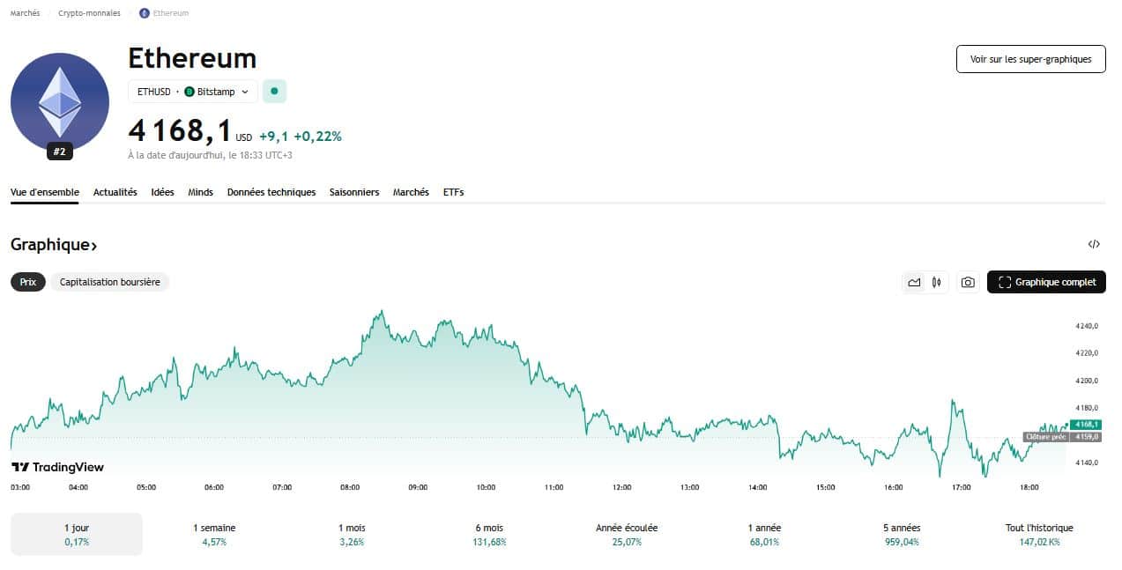
Task: Follow the Crypto-monnaies breadcrumb link
Action: pyautogui.click(x=89, y=13)
